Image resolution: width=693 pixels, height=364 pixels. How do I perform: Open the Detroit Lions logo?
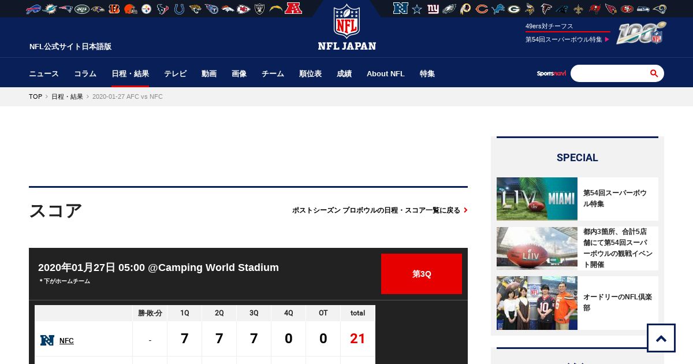498,9
